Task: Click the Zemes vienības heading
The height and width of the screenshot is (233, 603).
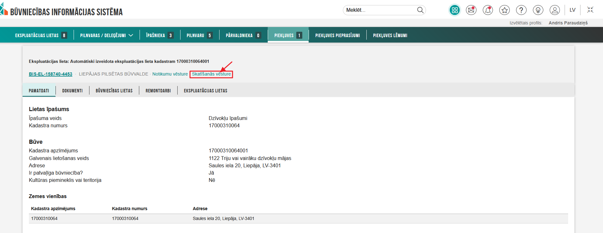Action: tap(48, 196)
